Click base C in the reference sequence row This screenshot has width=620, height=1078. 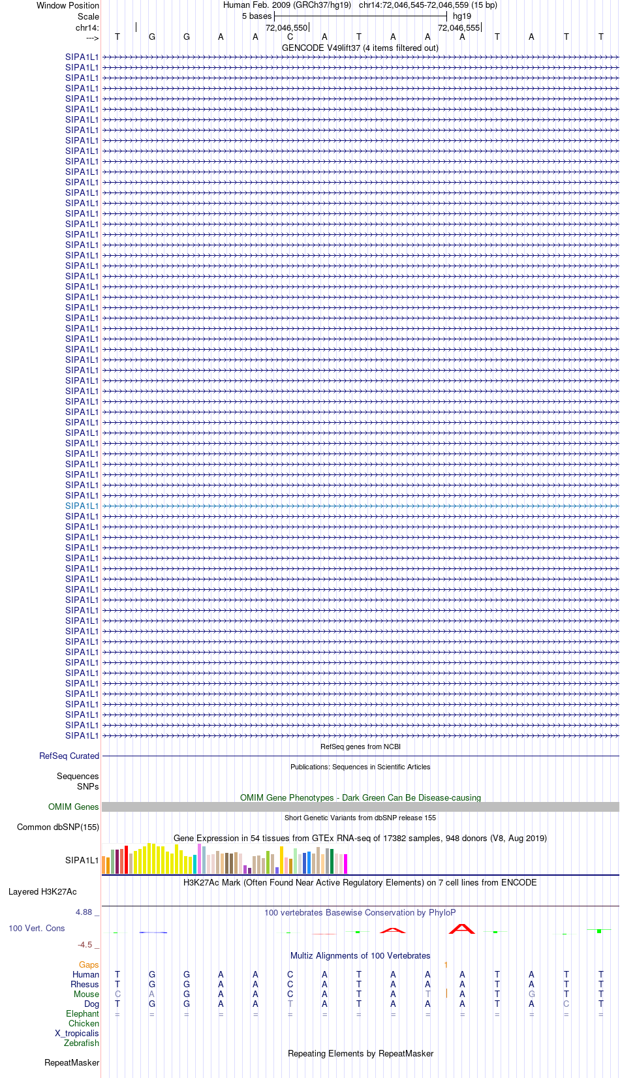point(290,37)
